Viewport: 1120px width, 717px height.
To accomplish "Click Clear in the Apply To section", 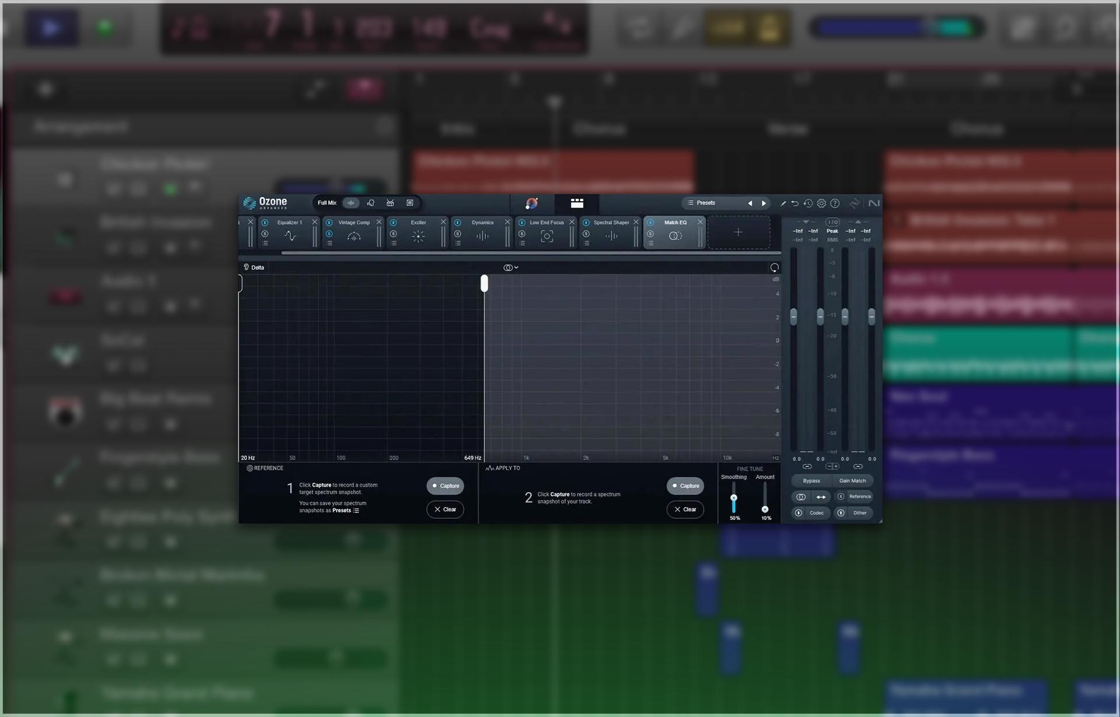I will 685,509.
